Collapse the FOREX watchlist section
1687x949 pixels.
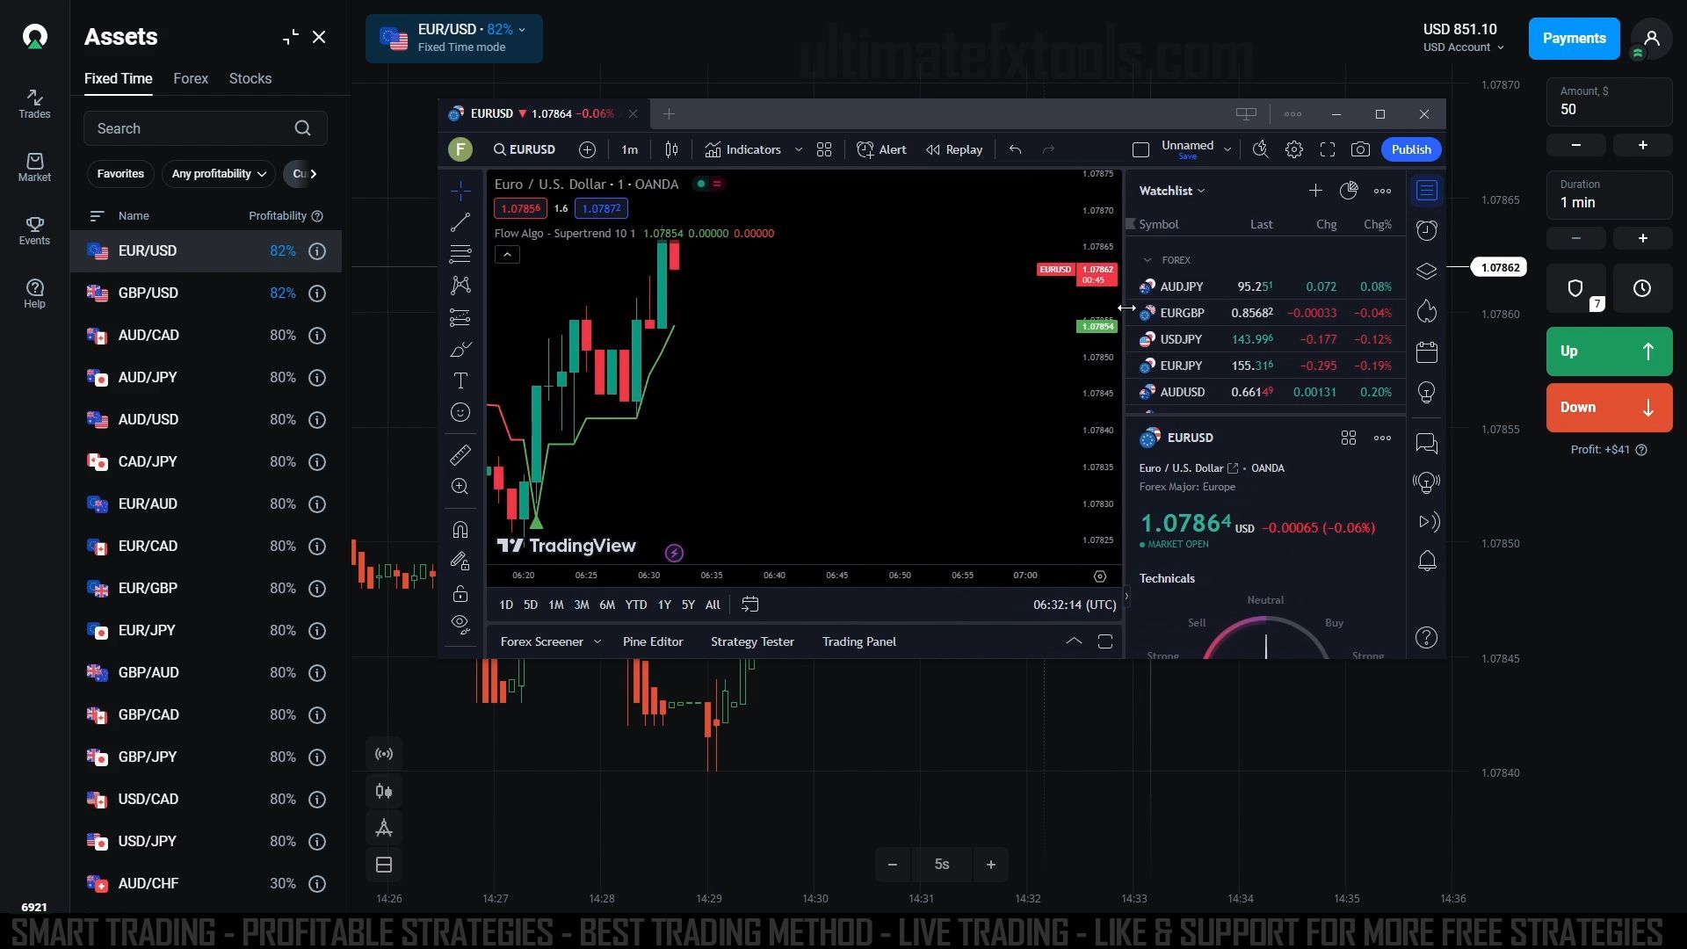pos(1148,260)
